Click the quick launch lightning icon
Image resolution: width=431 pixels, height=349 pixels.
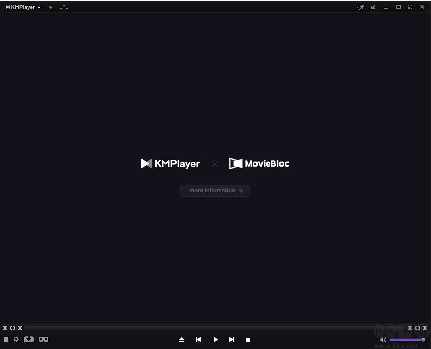pos(50,7)
